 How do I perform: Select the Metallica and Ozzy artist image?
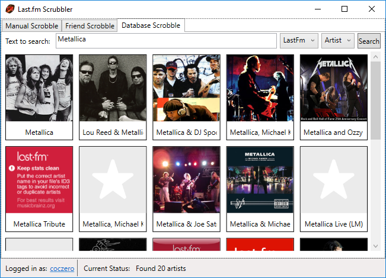point(334,88)
